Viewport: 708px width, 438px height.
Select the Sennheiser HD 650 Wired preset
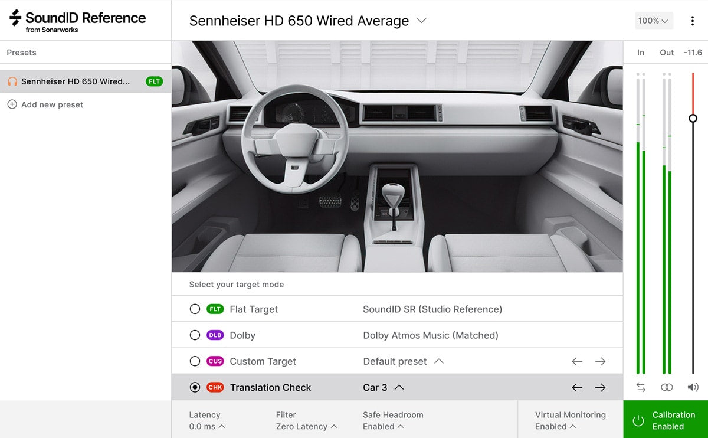coord(86,81)
